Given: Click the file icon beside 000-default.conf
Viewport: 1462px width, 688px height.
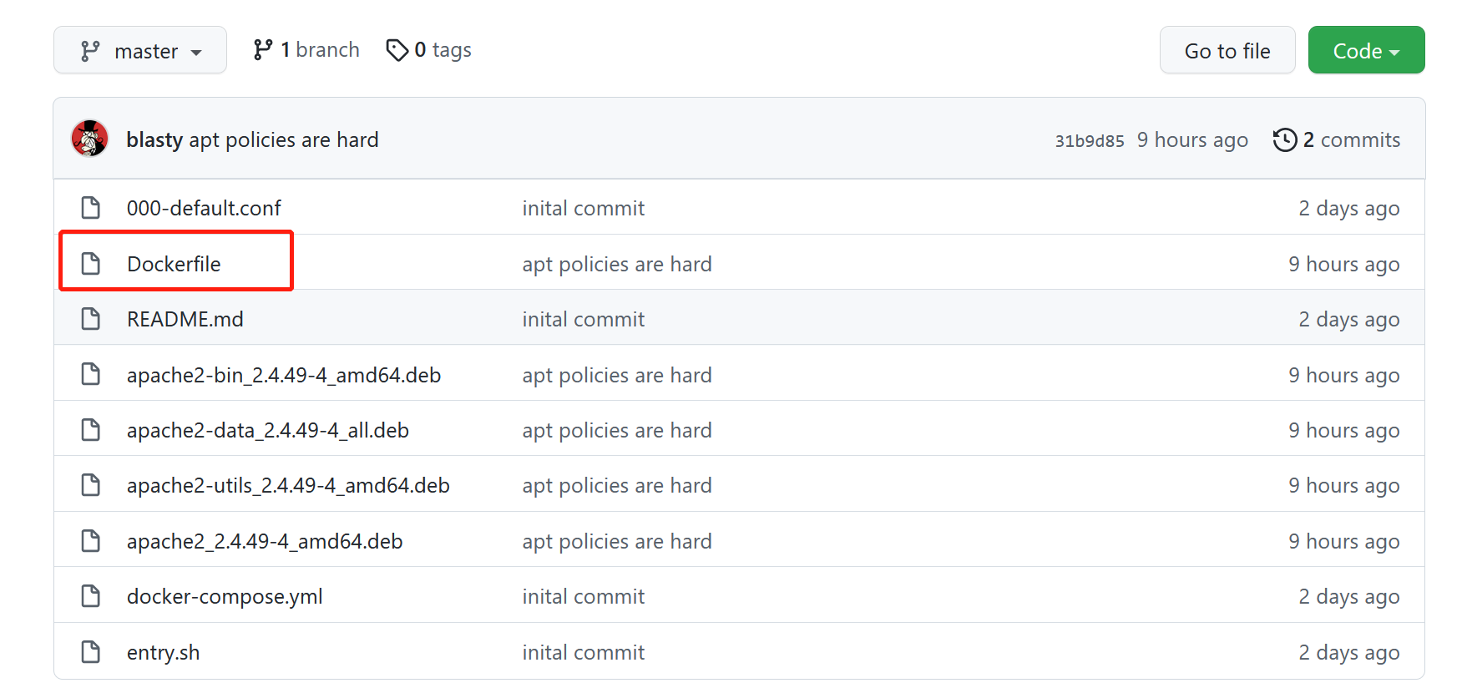Looking at the screenshot, I should coord(91,208).
